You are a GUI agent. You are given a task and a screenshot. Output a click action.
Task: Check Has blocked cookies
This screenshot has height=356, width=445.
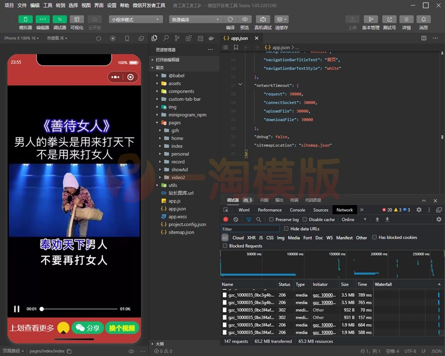pos(374,237)
